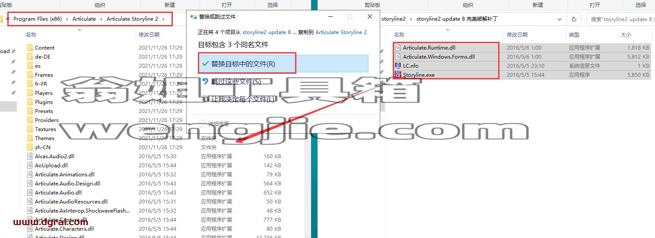Click the Storyline.exe application icon
The width and height of the screenshot is (655, 238).
click(398, 75)
